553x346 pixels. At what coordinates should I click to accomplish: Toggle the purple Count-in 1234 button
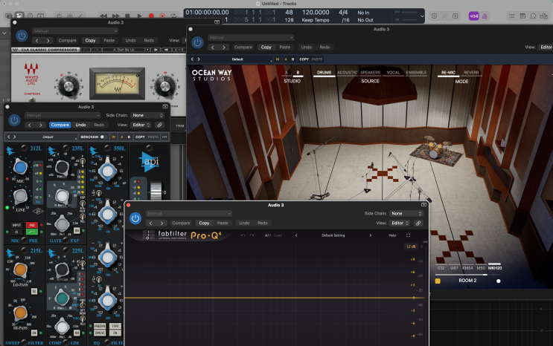point(473,16)
